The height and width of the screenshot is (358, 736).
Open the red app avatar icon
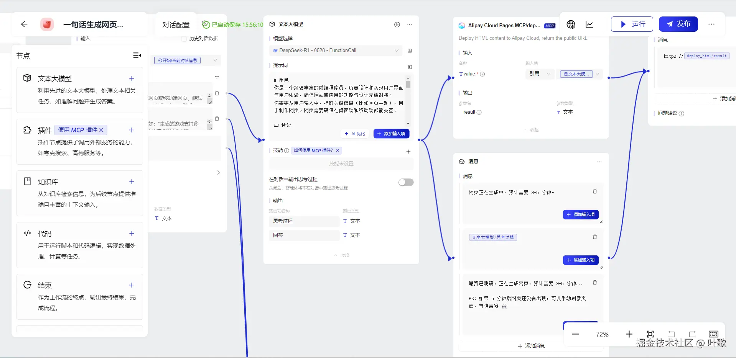pos(47,25)
